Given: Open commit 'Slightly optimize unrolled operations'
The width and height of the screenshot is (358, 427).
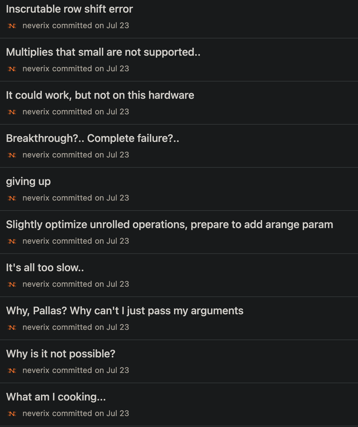Looking at the screenshot, I should click(169, 224).
